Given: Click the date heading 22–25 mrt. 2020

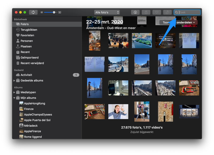Looking at the screenshot, I should [x=105, y=22].
